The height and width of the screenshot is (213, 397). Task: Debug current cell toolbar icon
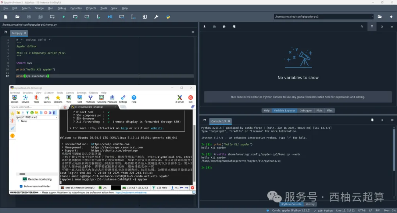coord(122,16)
